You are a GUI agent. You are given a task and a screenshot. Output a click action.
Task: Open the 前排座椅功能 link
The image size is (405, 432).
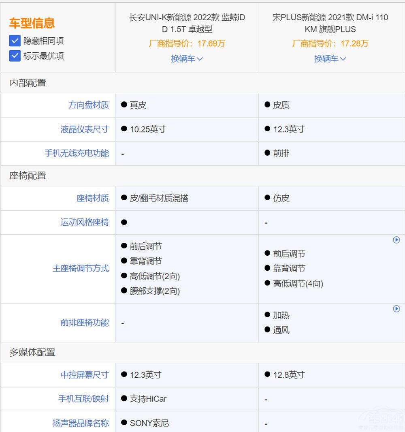tap(84, 323)
